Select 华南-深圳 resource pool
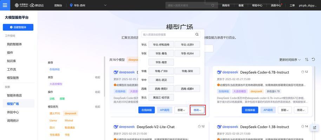 click(187, 71)
